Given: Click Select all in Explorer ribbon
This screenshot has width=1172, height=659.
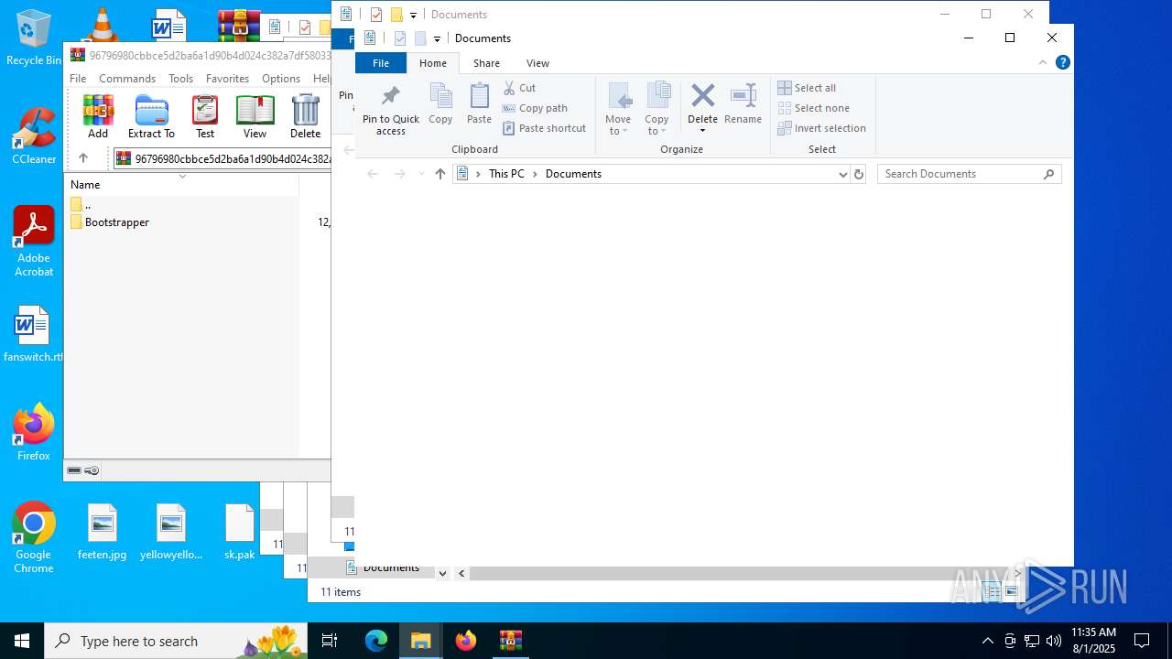Looking at the screenshot, I should (807, 88).
